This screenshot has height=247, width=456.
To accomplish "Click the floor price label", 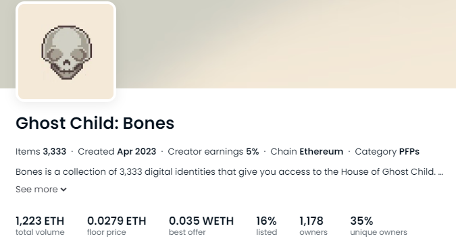I will pyautogui.click(x=107, y=232).
